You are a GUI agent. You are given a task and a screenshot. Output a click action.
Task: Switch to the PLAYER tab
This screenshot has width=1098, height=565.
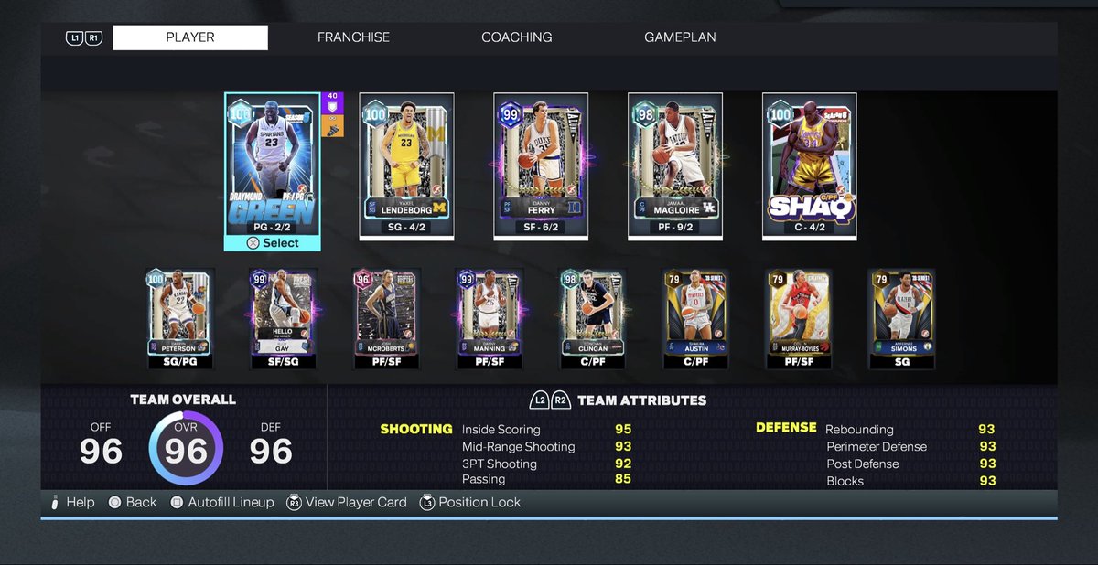tap(190, 37)
